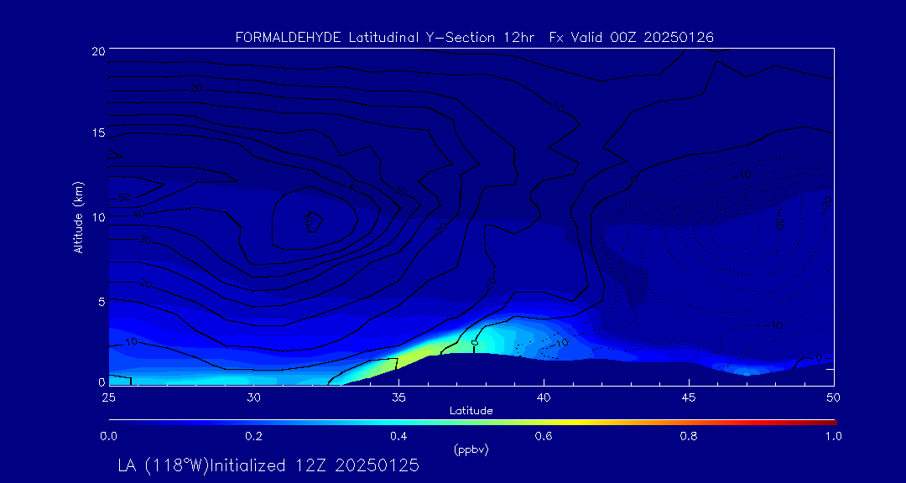This screenshot has width=906, height=483.
Task: Click the 0.0 color scale tick label
Action: (x=108, y=437)
